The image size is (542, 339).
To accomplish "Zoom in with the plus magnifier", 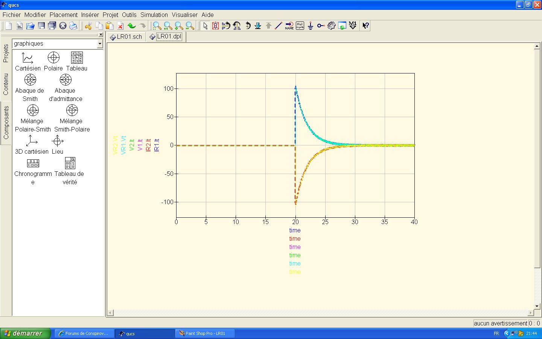I will pyautogui.click(x=179, y=26).
